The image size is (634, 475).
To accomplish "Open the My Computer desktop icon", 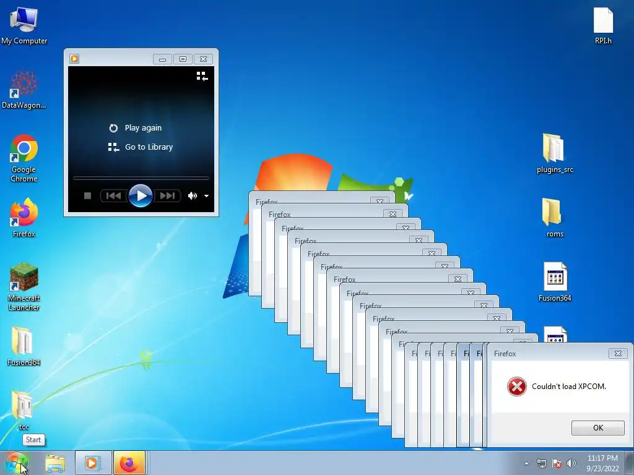I will pyautogui.click(x=24, y=25).
